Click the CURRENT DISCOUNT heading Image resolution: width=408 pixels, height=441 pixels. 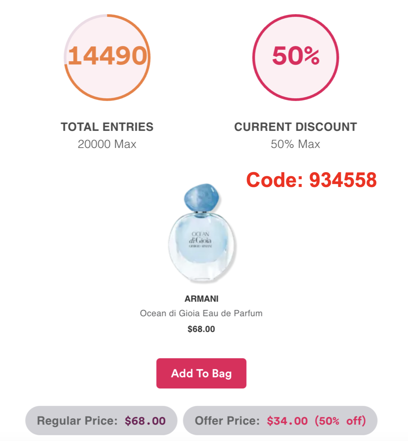coord(295,127)
